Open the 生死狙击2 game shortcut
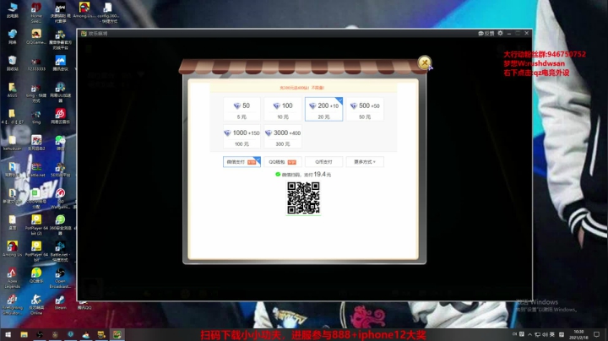Image resolution: width=608 pixels, height=341 pixels. point(36,143)
